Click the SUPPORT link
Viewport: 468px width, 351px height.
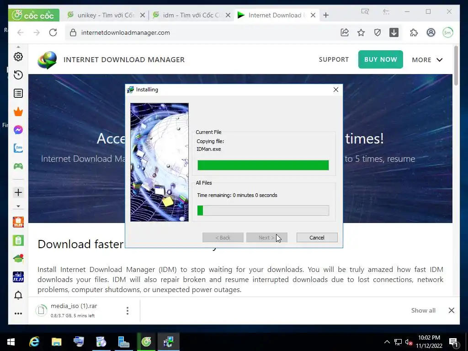(334, 59)
